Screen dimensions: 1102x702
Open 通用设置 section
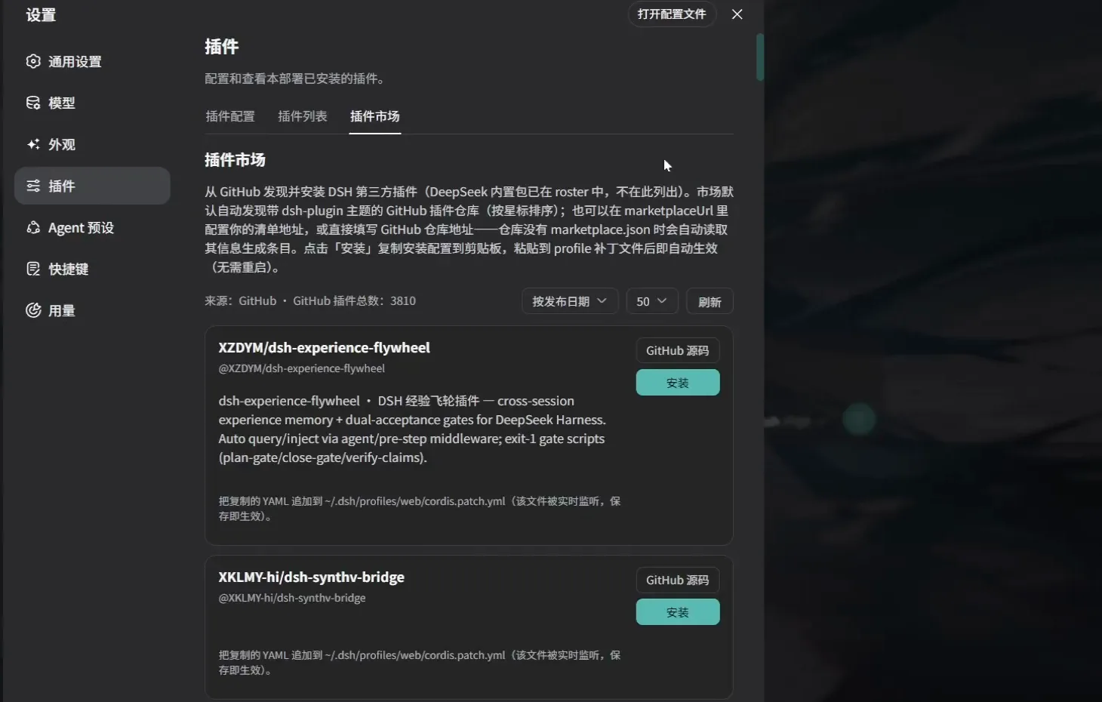click(92, 61)
